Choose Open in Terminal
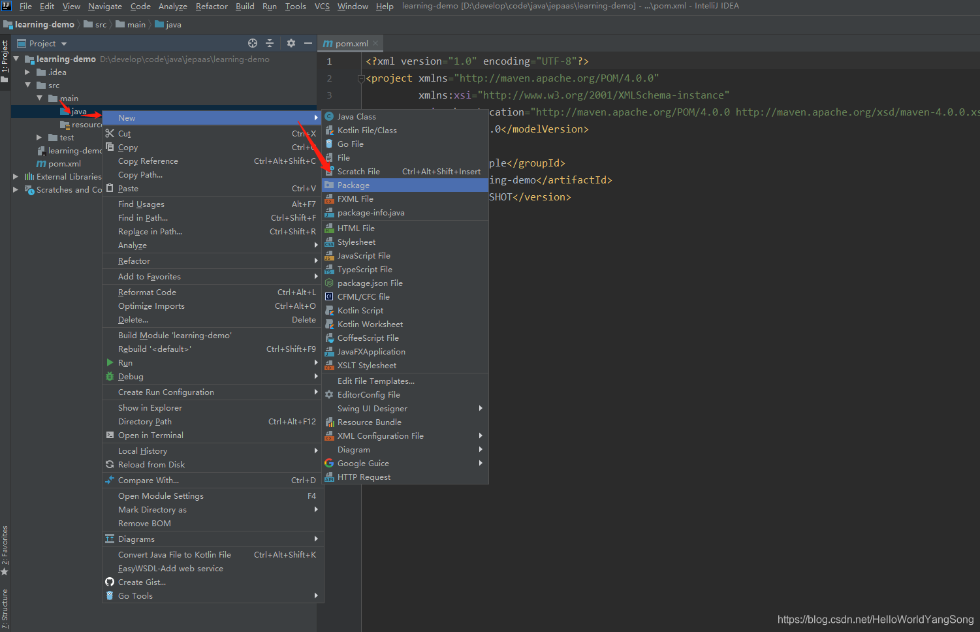 pos(213,435)
